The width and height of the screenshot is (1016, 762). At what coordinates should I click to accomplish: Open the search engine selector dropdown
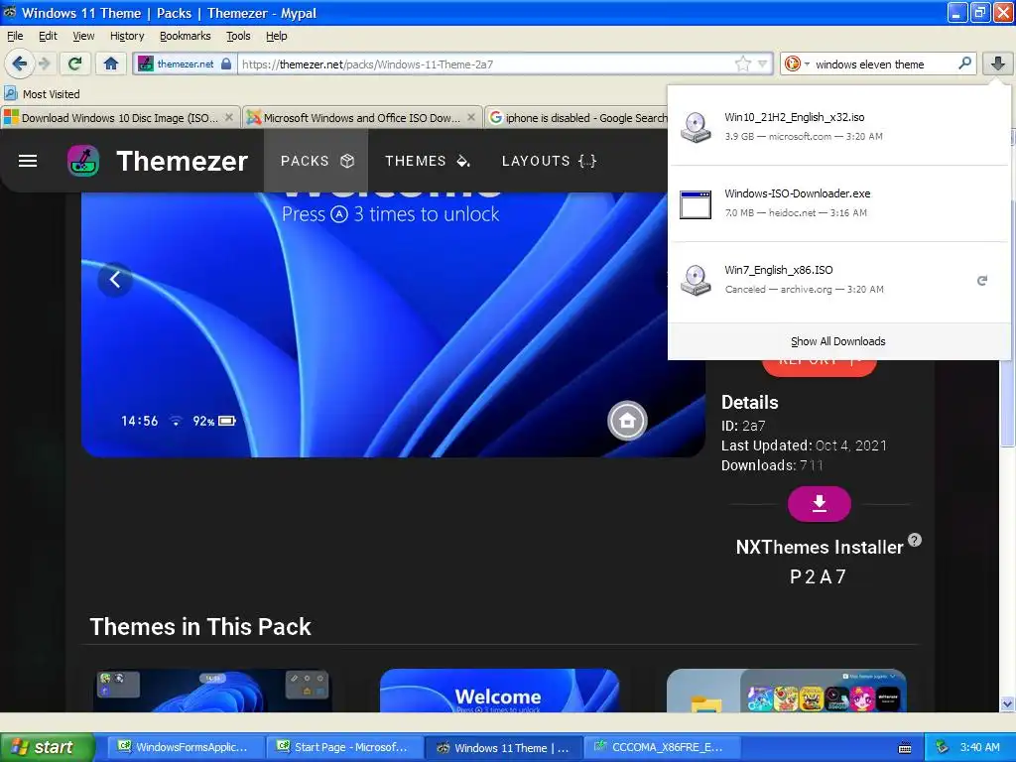click(808, 64)
